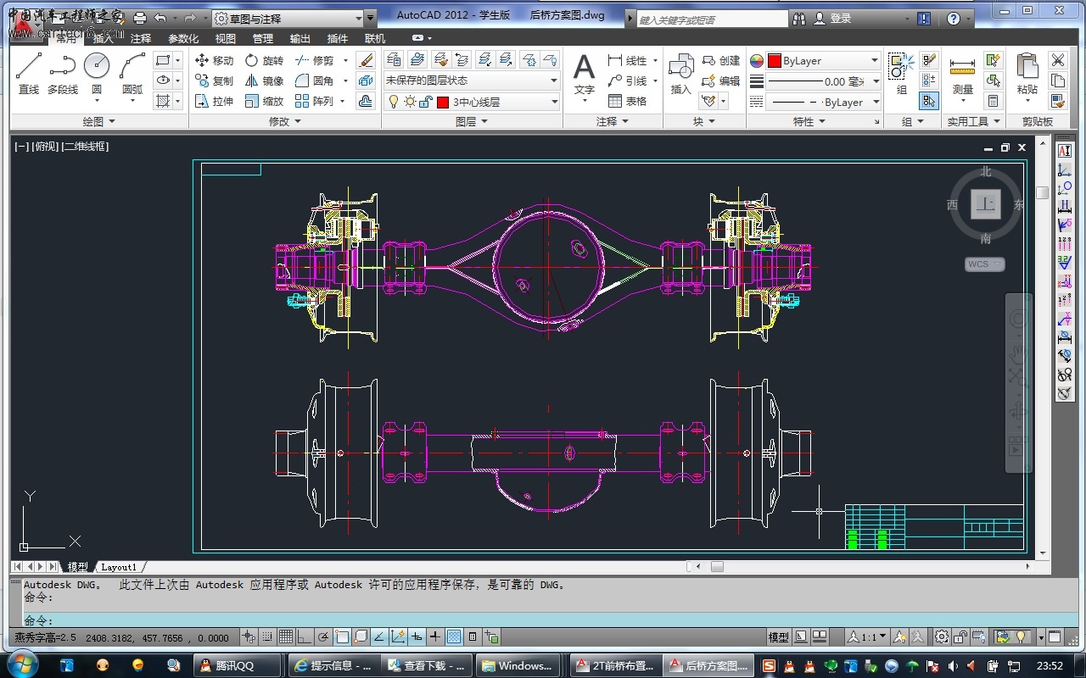Activate the 阵列 (Array) command
This screenshot has height=678, width=1086.
tap(315, 101)
